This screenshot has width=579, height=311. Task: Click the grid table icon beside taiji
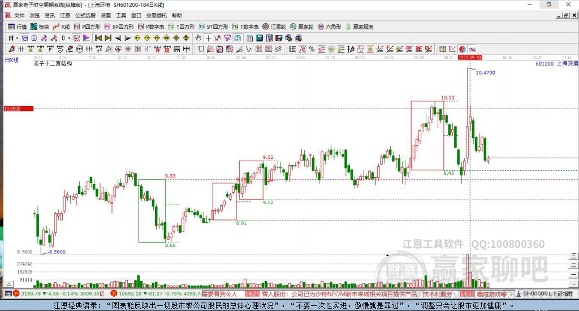tap(442, 49)
